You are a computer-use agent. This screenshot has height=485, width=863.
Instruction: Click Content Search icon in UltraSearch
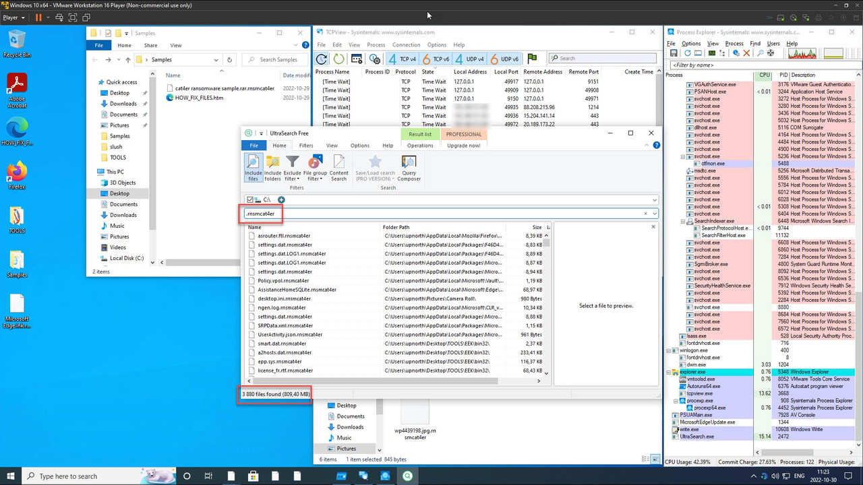339,168
